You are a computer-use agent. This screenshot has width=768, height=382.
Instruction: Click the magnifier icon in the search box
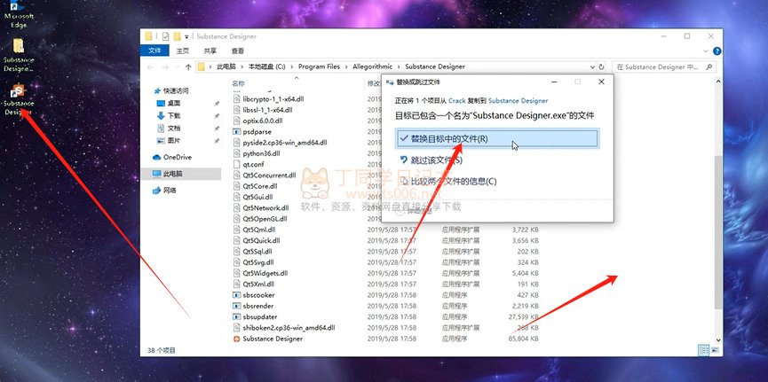[708, 67]
